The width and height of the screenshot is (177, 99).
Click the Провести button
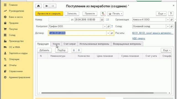90,13
